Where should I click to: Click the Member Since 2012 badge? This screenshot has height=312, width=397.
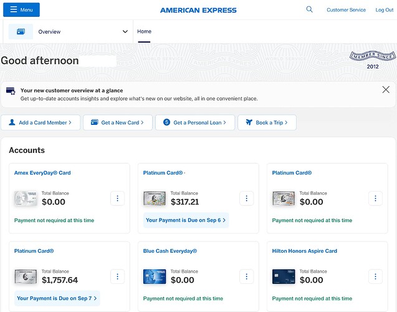click(x=373, y=60)
